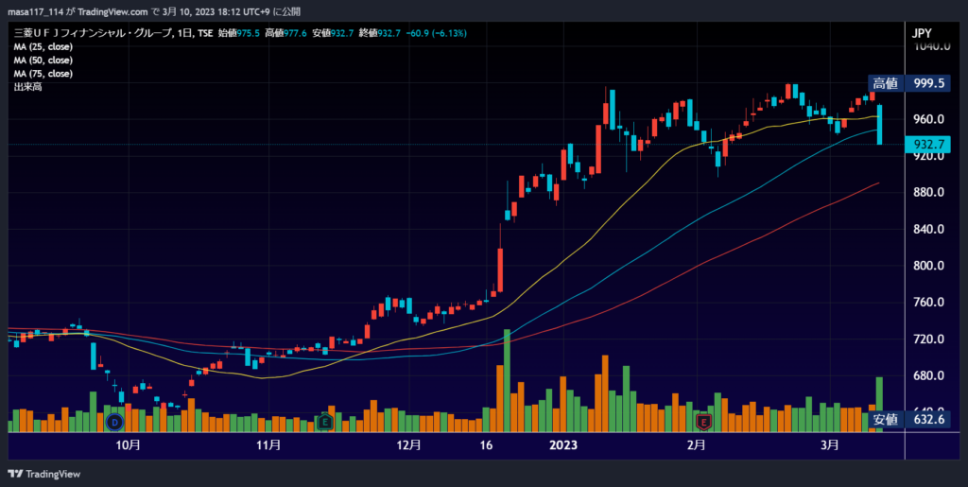
Task: Click the green earnings E marker in November
Action: [324, 423]
